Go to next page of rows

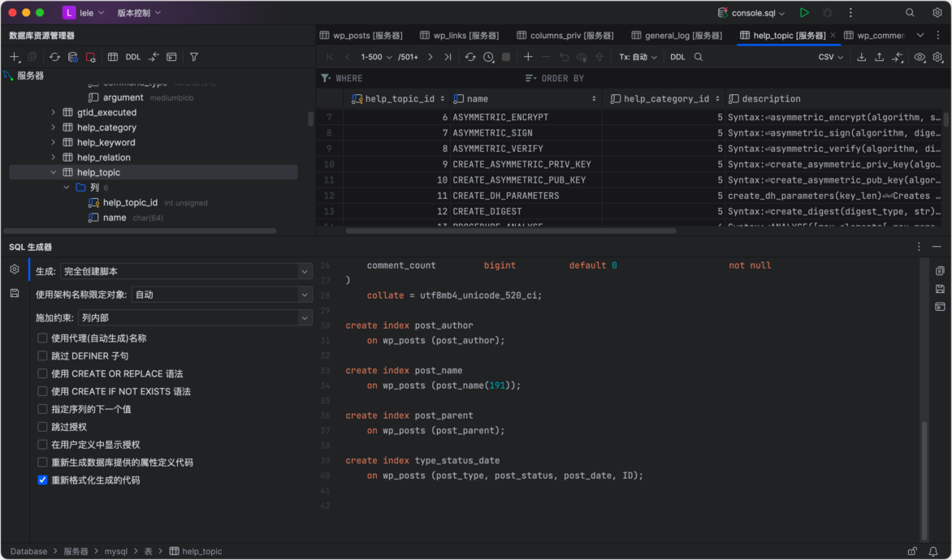pyautogui.click(x=431, y=57)
